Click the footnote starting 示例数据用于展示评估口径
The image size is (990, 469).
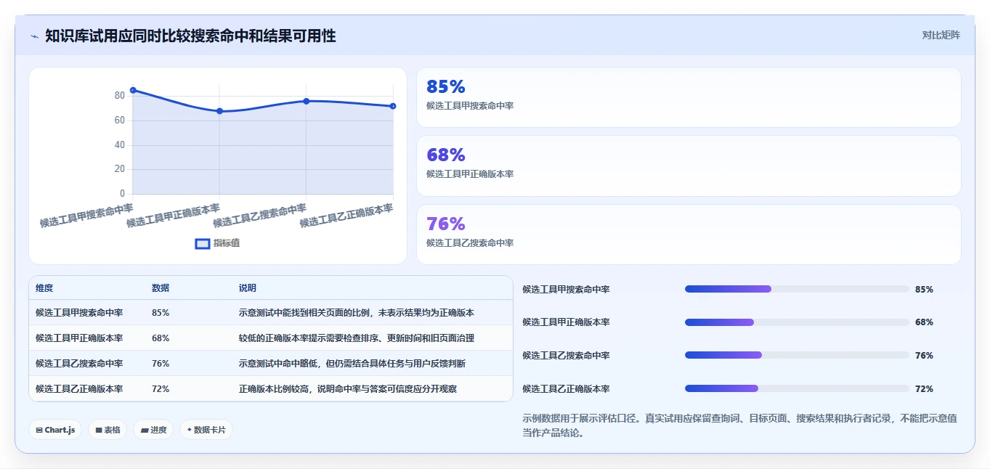pyautogui.click(x=740, y=425)
